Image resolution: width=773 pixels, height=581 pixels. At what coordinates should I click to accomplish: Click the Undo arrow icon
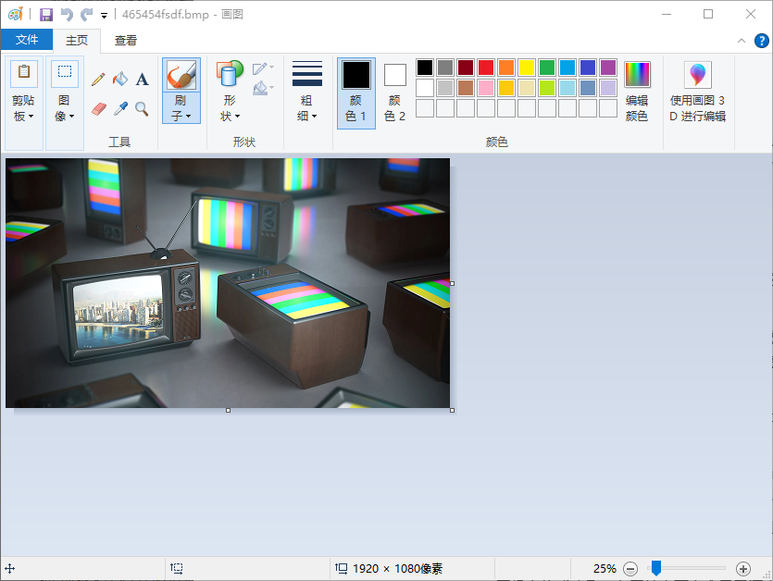point(67,14)
